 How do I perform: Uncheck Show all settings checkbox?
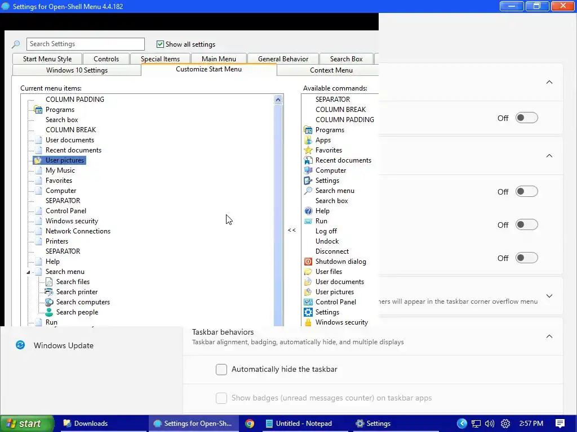point(160,44)
